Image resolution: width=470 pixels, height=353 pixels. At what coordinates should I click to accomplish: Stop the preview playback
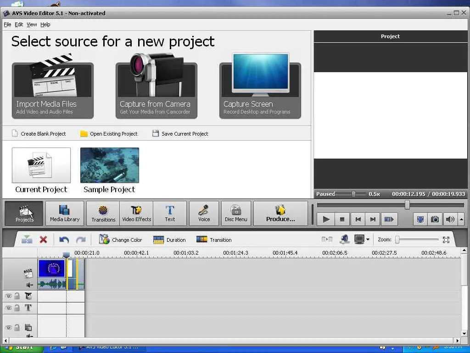pyautogui.click(x=342, y=219)
